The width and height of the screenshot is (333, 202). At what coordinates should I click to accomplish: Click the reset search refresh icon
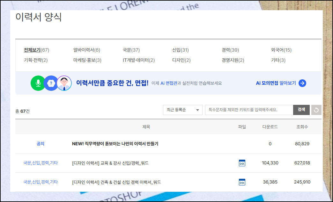point(316,110)
